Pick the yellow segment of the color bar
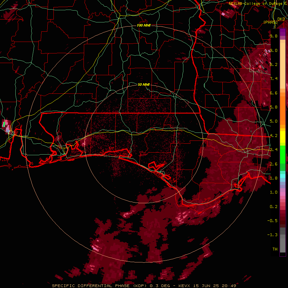Screen dimensions: 288x288 pos(283,137)
